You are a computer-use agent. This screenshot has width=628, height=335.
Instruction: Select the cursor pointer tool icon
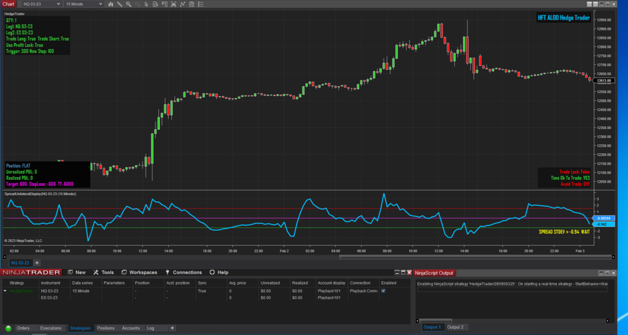point(146,4)
